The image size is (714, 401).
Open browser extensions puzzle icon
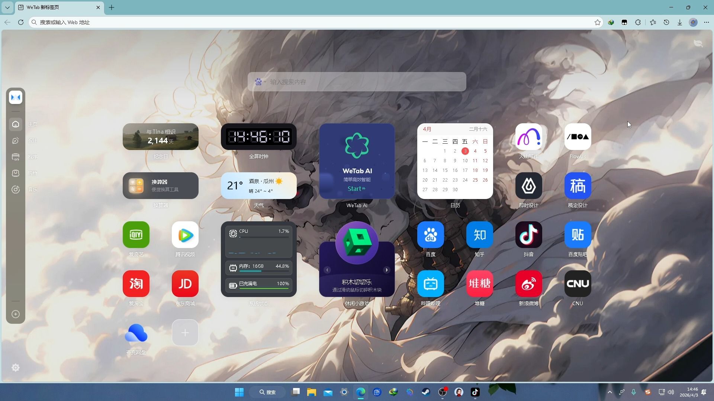(638, 22)
